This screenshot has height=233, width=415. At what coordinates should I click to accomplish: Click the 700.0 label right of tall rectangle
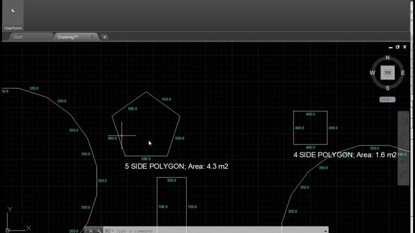(193, 207)
